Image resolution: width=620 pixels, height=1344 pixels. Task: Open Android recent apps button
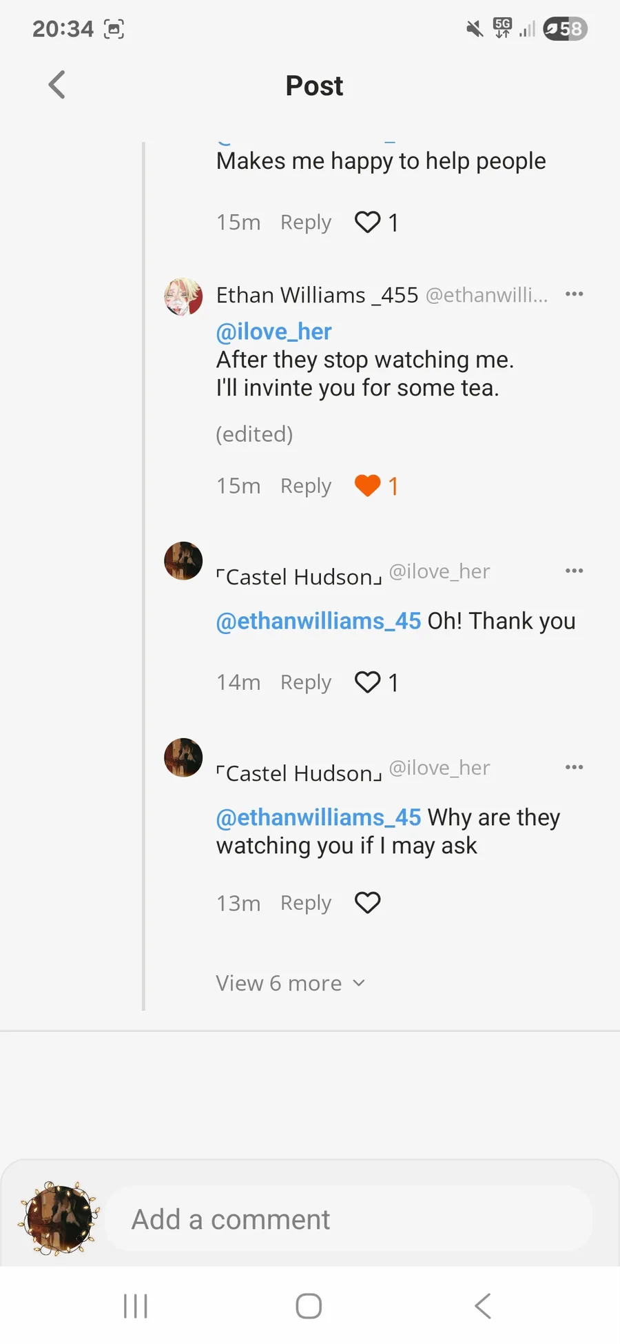pyautogui.click(x=136, y=1305)
